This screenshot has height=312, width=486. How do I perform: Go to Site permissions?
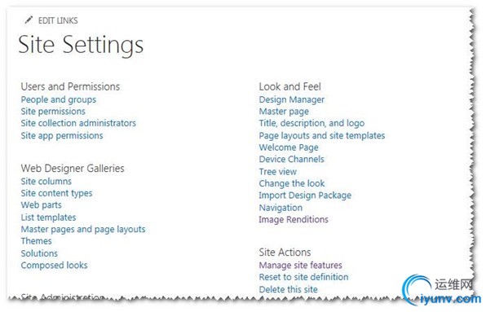(53, 112)
